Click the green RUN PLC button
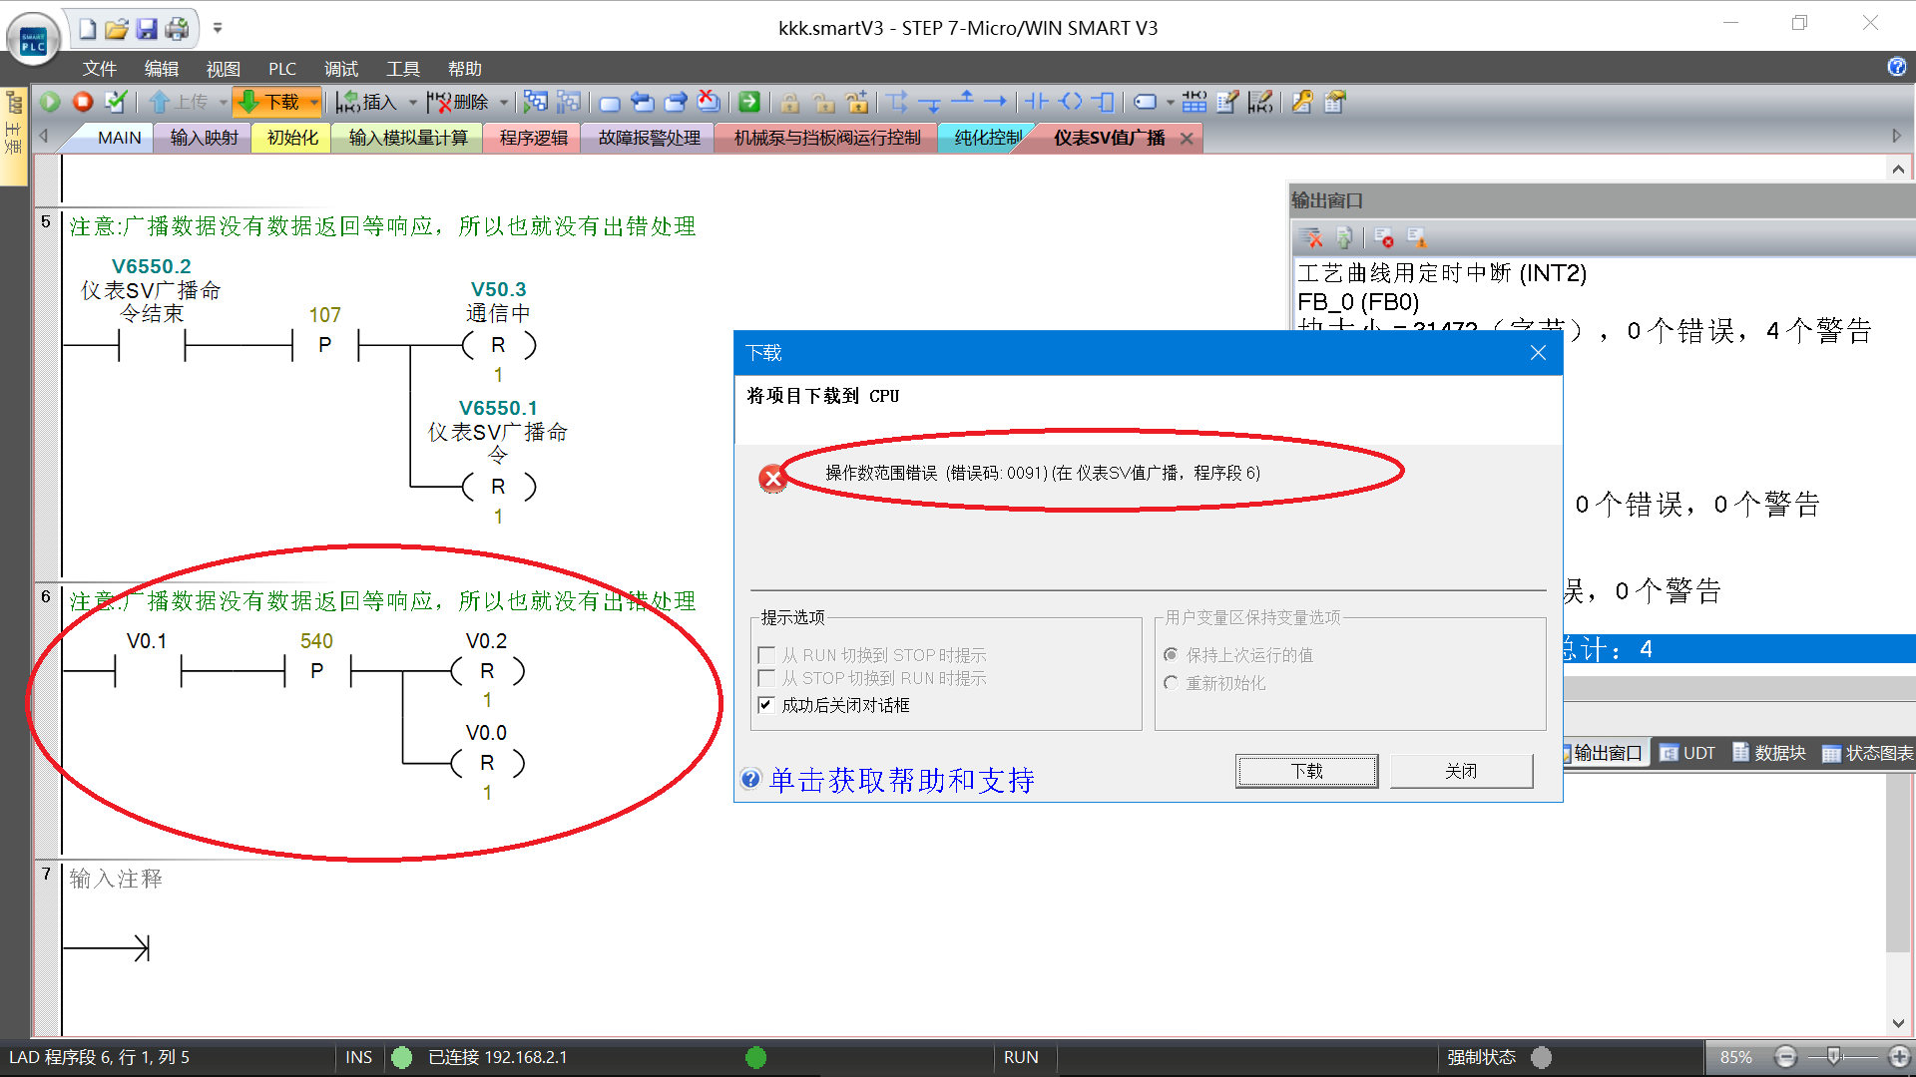Viewport: 1916px width, 1077px height. click(x=50, y=102)
